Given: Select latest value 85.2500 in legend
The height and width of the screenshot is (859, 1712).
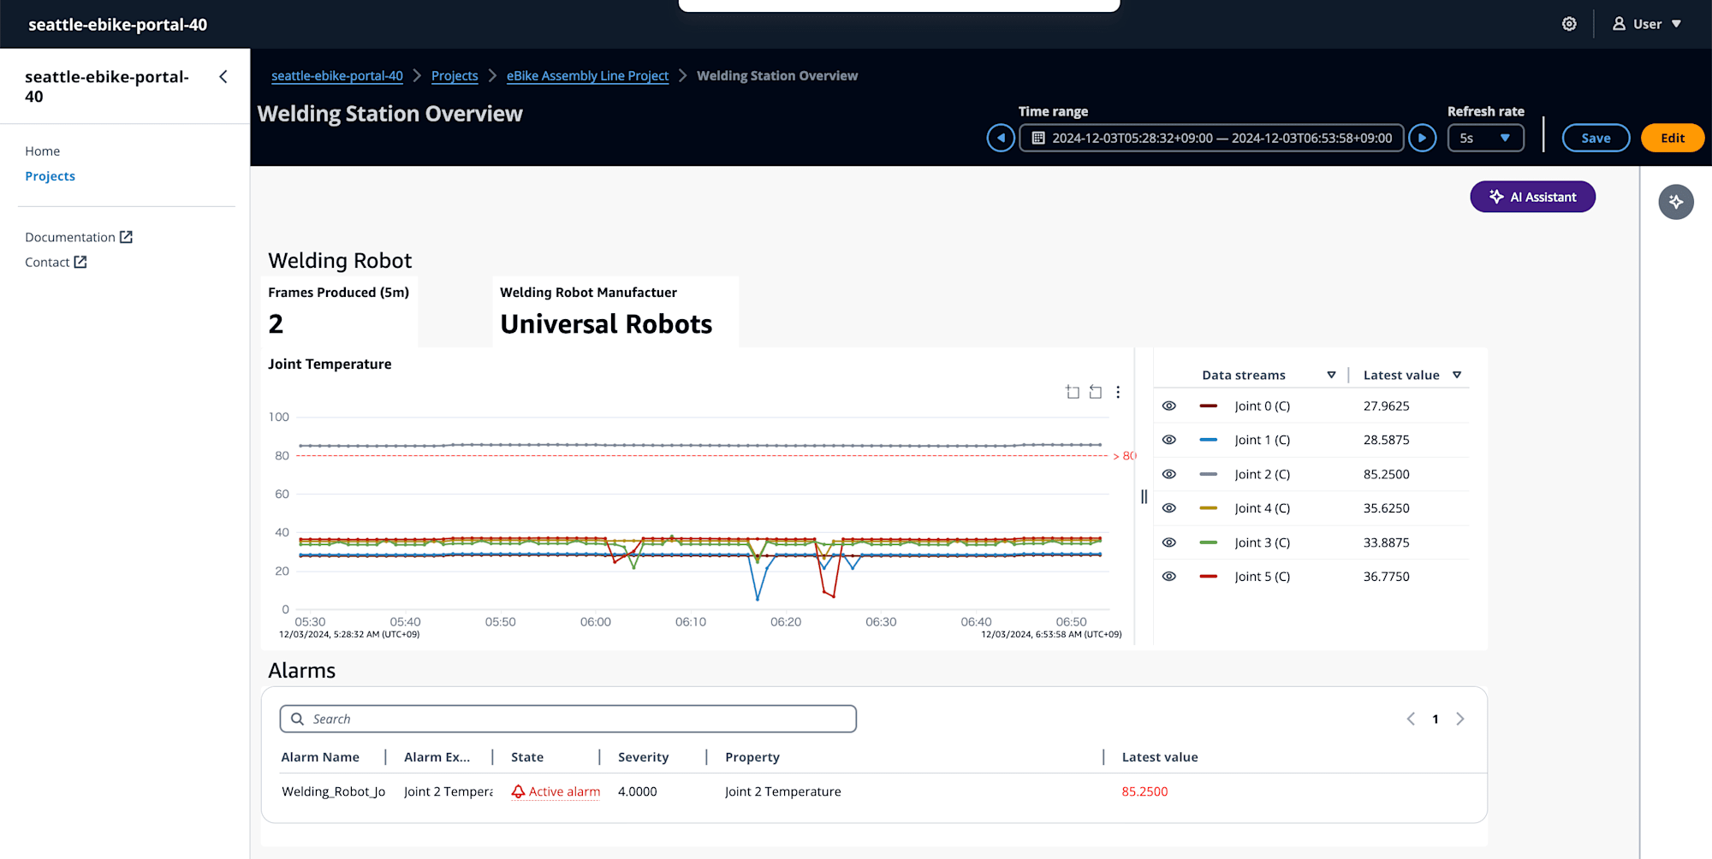Looking at the screenshot, I should tap(1387, 474).
